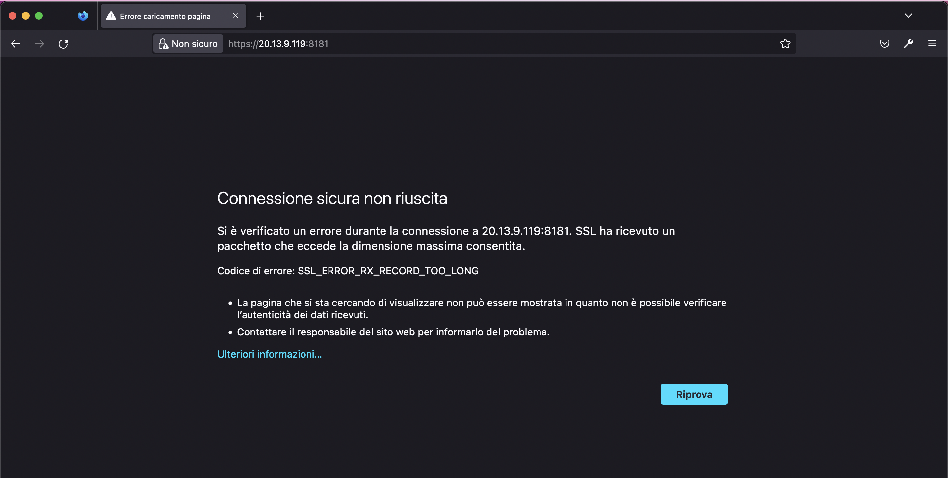Click the green fullscreen window control
Screen dimensions: 948x478
tap(39, 16)
